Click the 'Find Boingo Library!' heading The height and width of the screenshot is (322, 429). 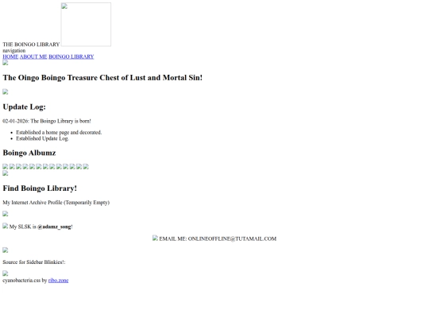click(40, 188)
